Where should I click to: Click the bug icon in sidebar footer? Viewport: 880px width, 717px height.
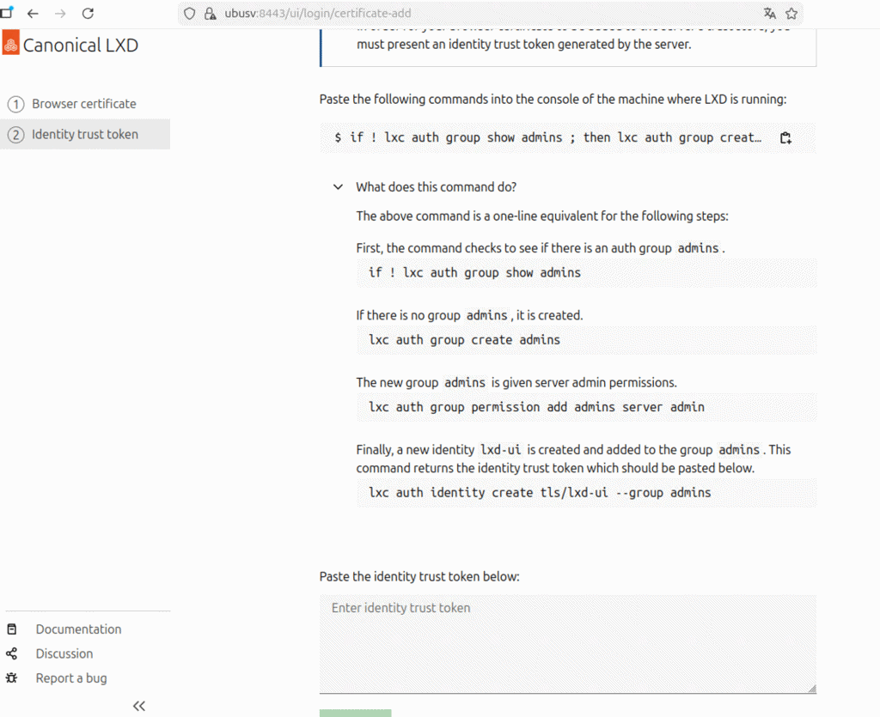click(12, 678)
